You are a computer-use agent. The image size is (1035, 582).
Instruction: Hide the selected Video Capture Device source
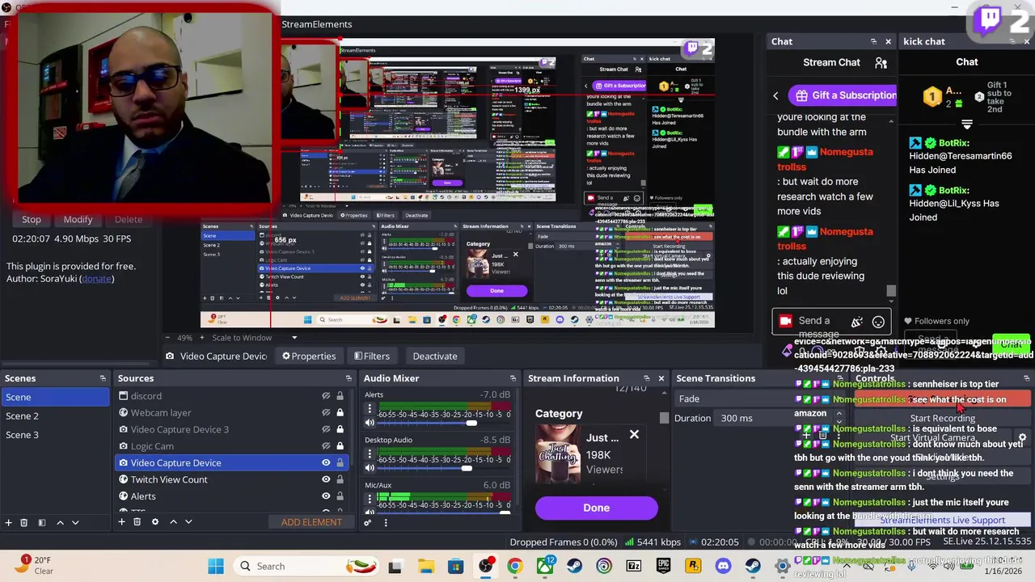click(326, 462)
